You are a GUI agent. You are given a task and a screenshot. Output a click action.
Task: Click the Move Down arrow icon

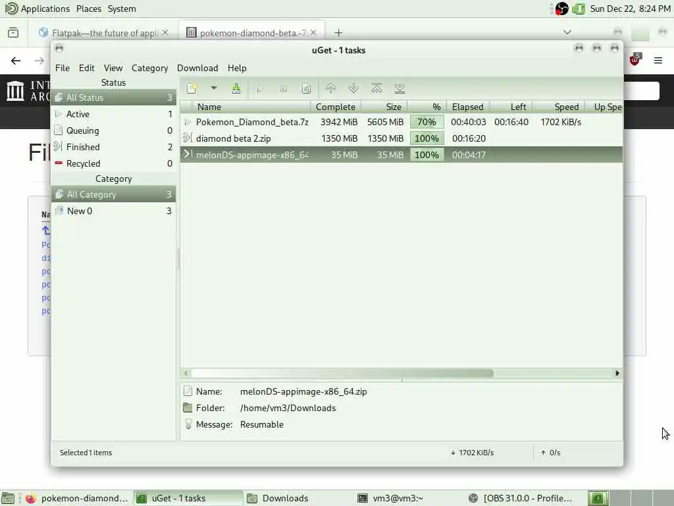coord(353,89)
